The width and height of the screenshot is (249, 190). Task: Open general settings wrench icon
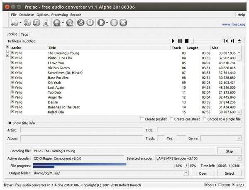(x=81, y=23)
